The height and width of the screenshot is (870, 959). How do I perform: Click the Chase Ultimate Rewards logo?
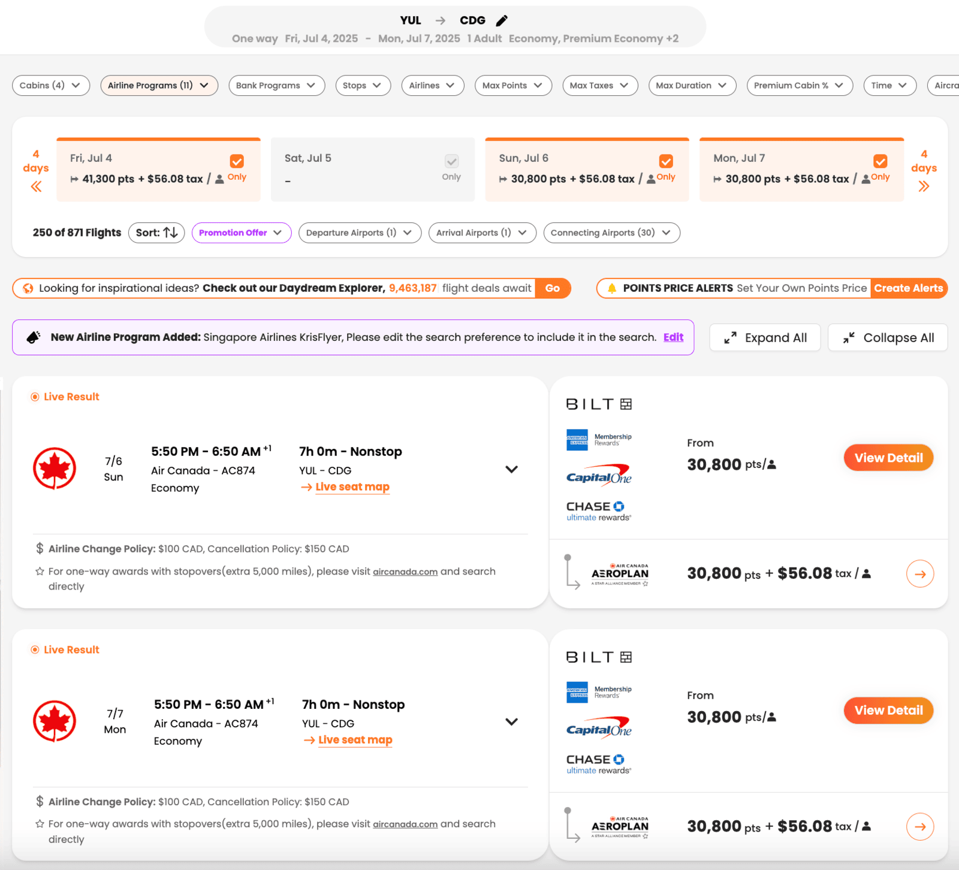[x=598, y=510]
